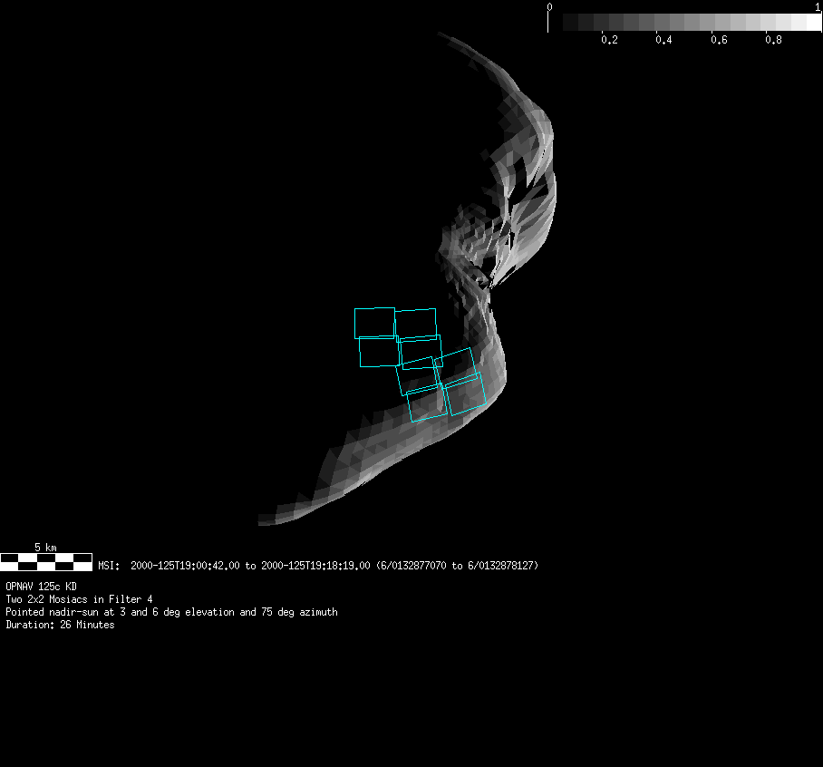Click the 5 km scale label
Image resolution: width=823 pixels, height=767 pixels.
pos(45,547)
